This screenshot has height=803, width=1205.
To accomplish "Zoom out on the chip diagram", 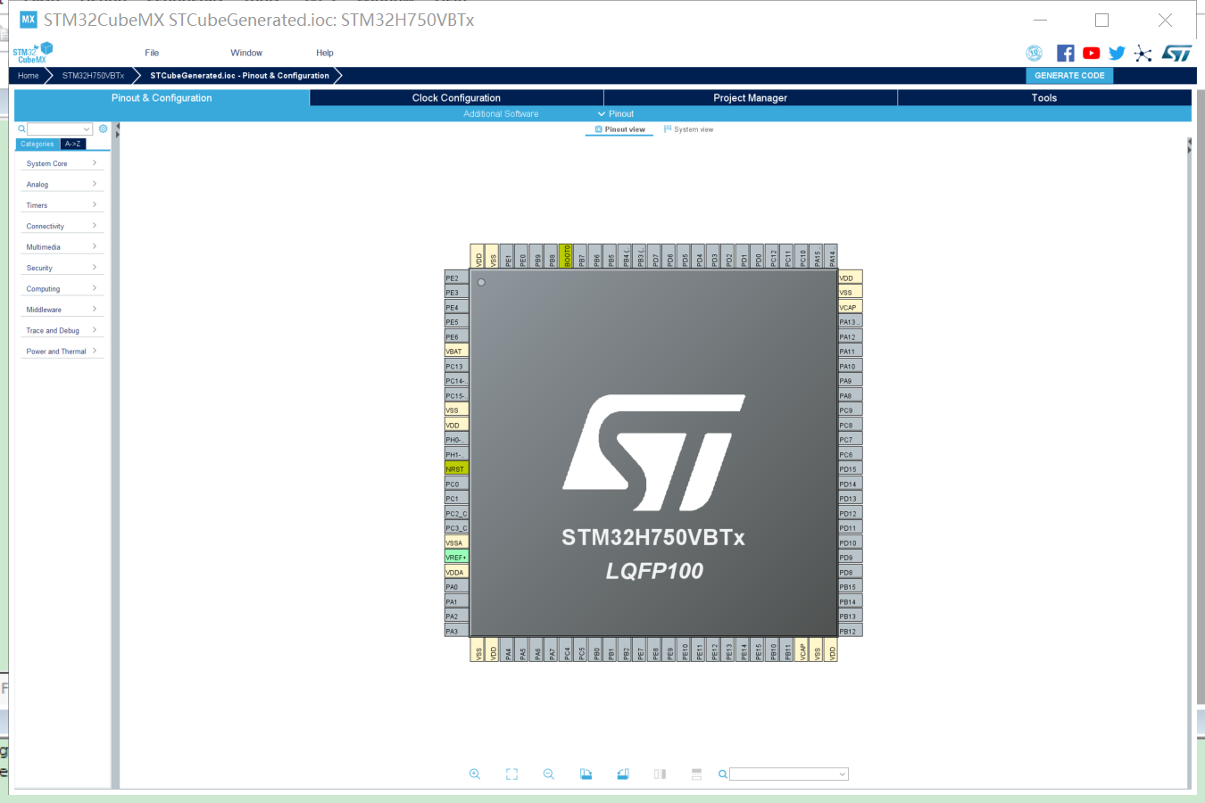I will tap(548, 774).
